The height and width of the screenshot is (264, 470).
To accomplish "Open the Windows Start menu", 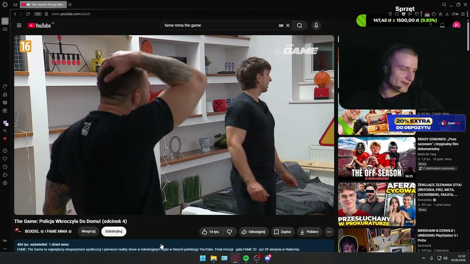I will click(x=203, y=258).
